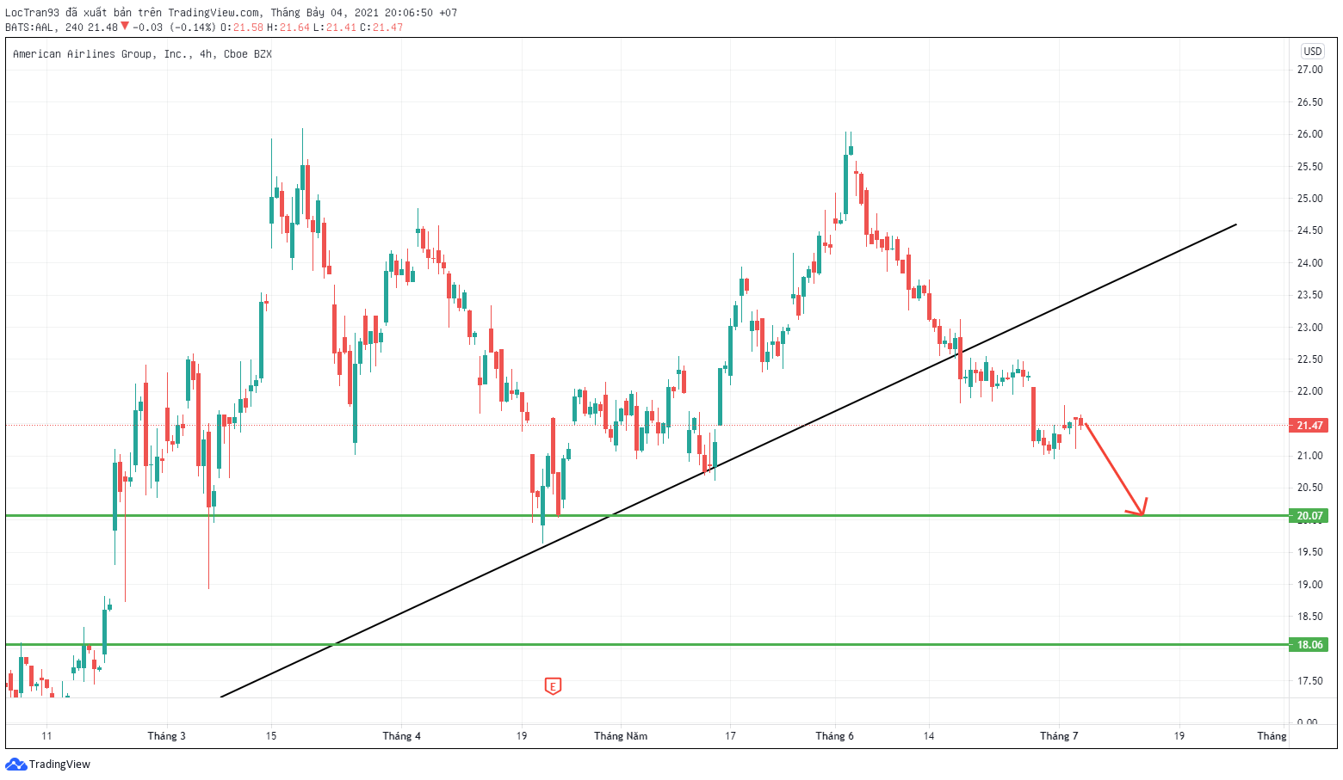Click the 27.00 price axis value
1343x780 pixels.
coord(1309,70)
